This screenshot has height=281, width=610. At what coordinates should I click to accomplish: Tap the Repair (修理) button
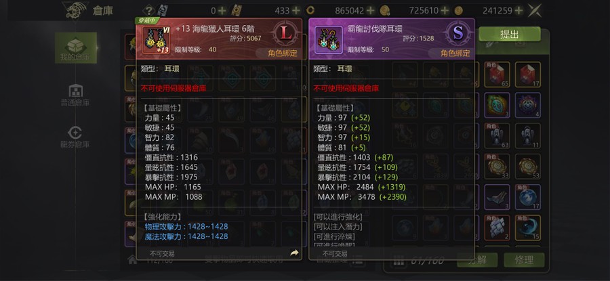point(524,259)
